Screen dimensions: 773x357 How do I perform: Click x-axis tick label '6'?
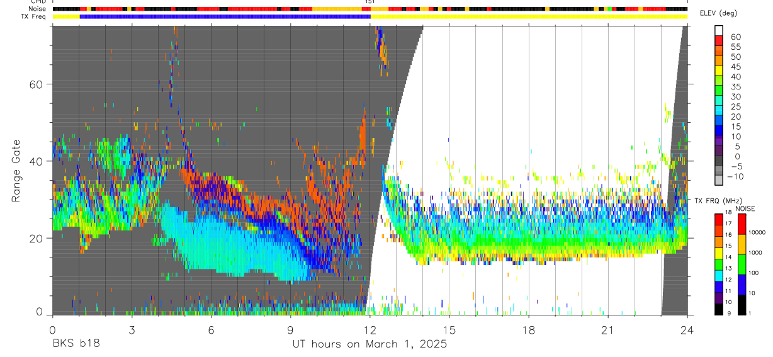pos(211,330)
